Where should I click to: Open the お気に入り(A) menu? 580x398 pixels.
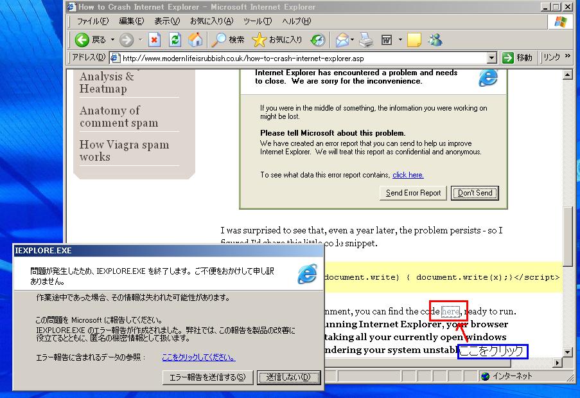pos(211,21)
